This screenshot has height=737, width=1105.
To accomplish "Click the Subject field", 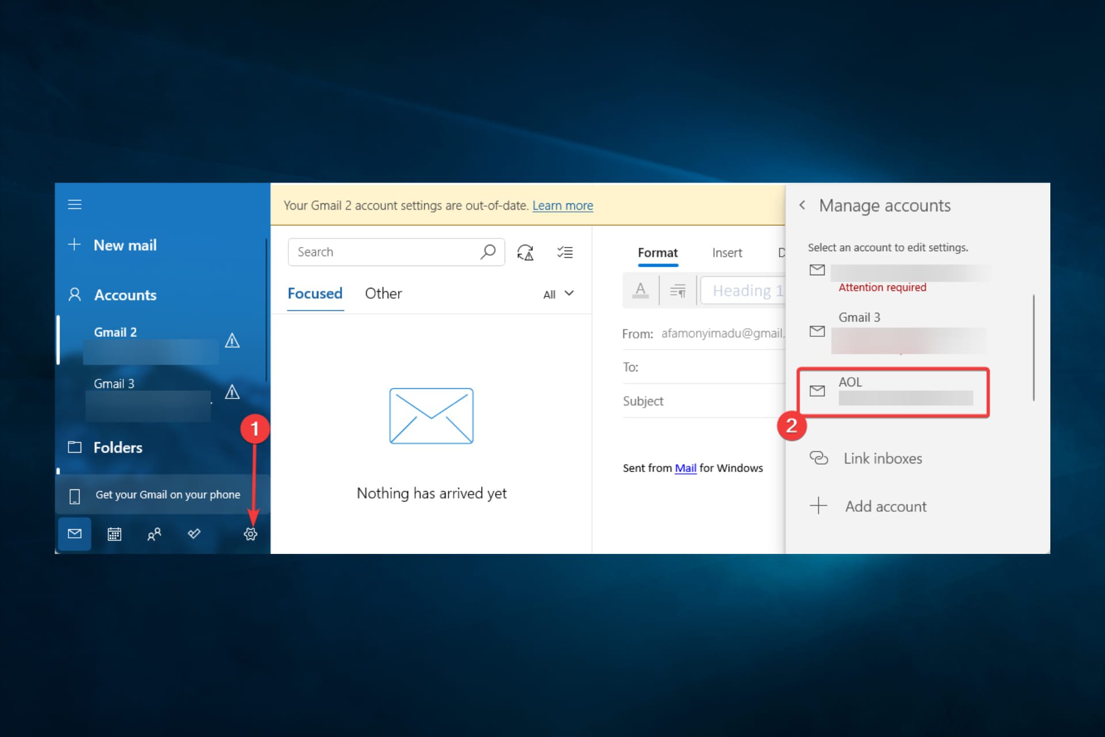I will pyautogui.click(x=703, y=401).
